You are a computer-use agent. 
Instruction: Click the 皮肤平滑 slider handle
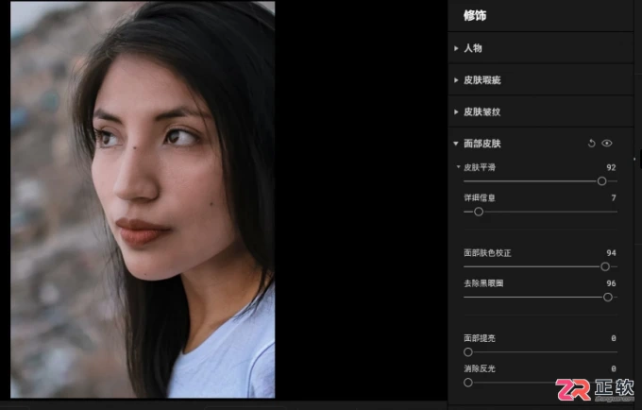(601, 181)
